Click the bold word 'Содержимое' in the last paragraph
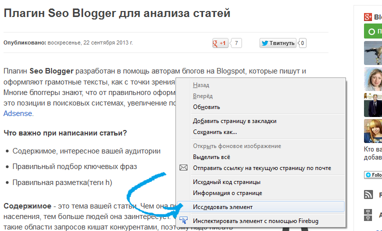 click(27, 206)
